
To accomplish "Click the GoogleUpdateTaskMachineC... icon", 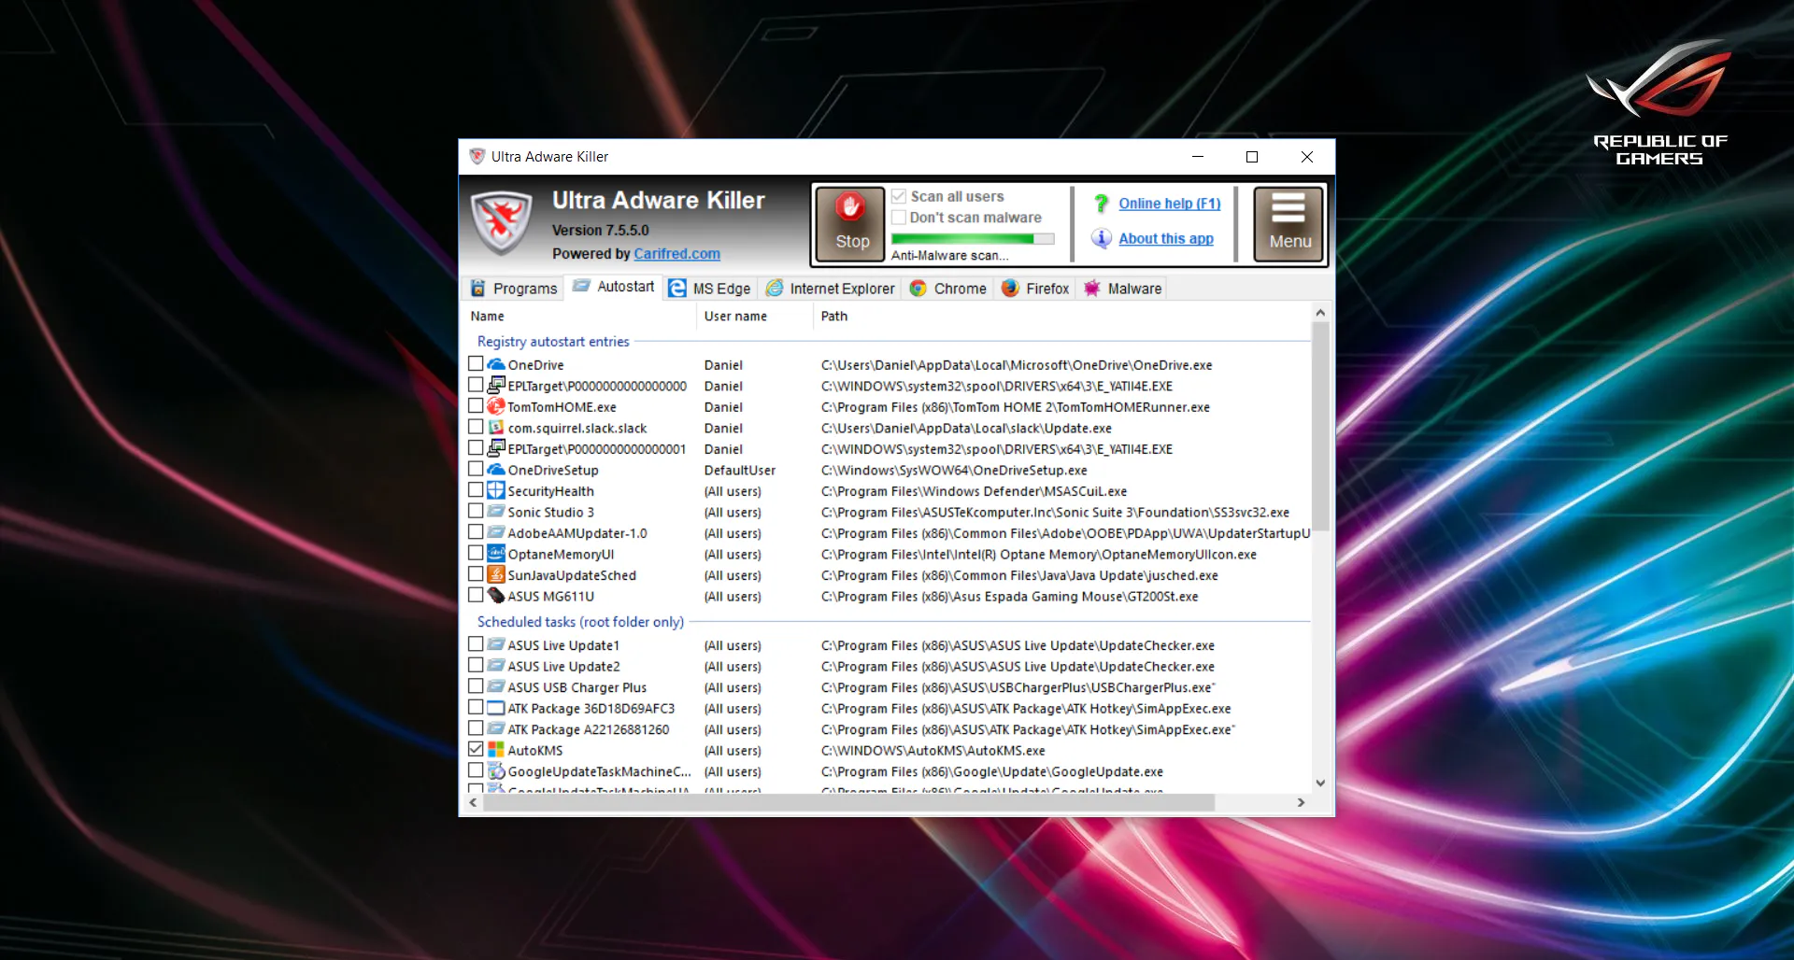I will pos(496,770).
